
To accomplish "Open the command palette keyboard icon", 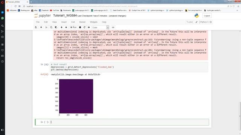I will click(113, 27).
